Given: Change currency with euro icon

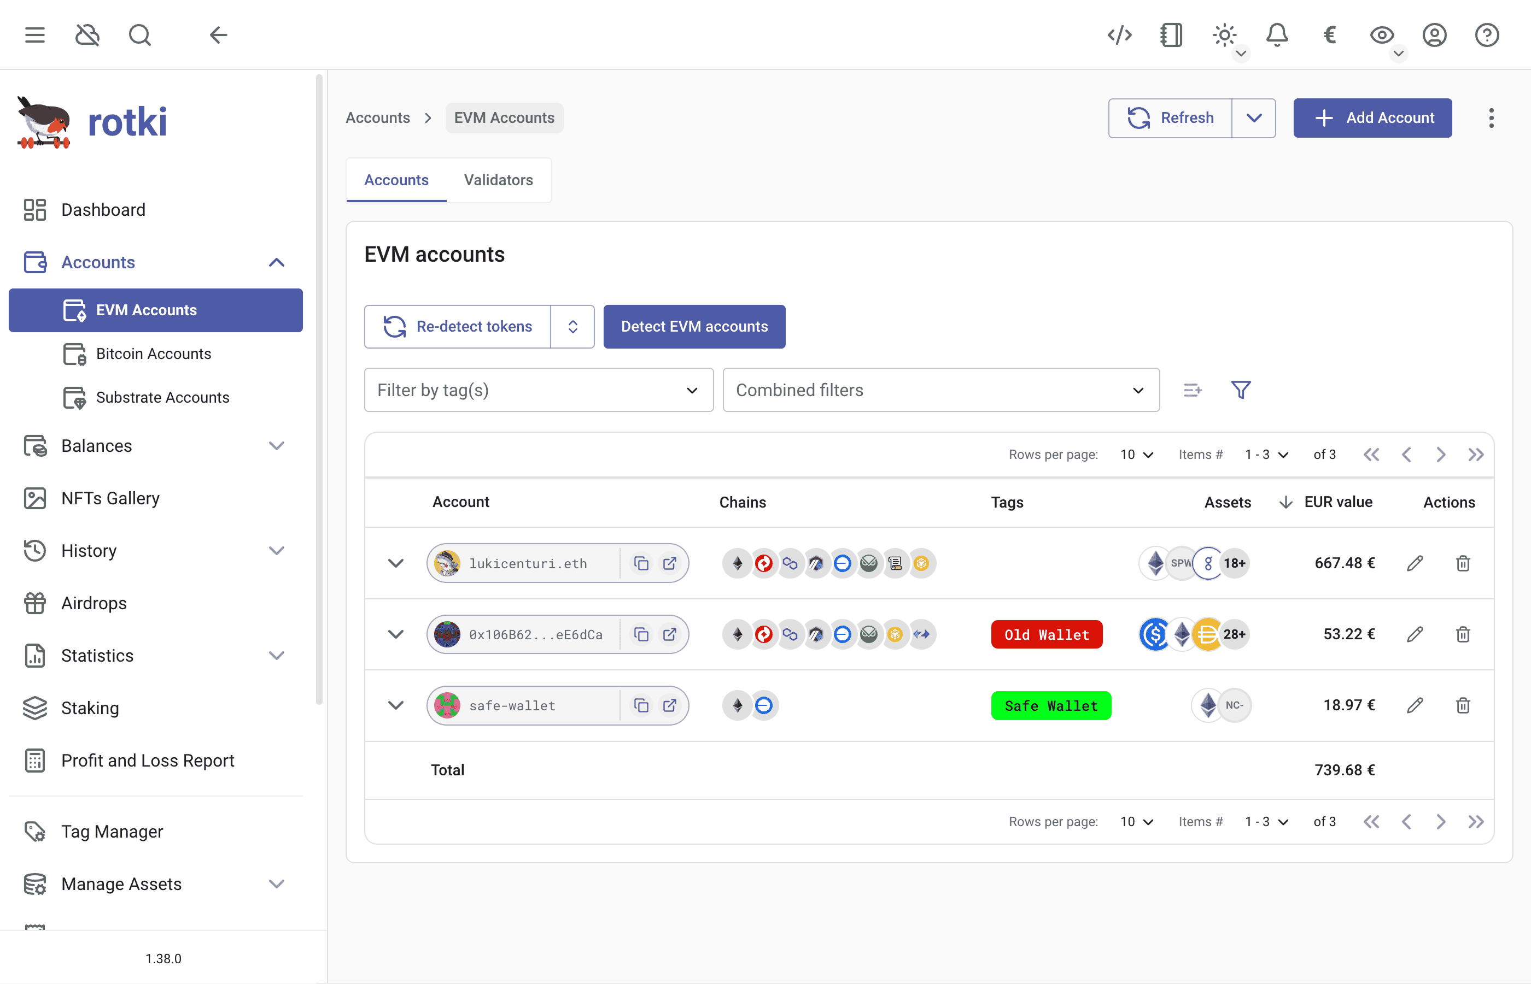Looking at the screenshot, I should coord(1330,35).
